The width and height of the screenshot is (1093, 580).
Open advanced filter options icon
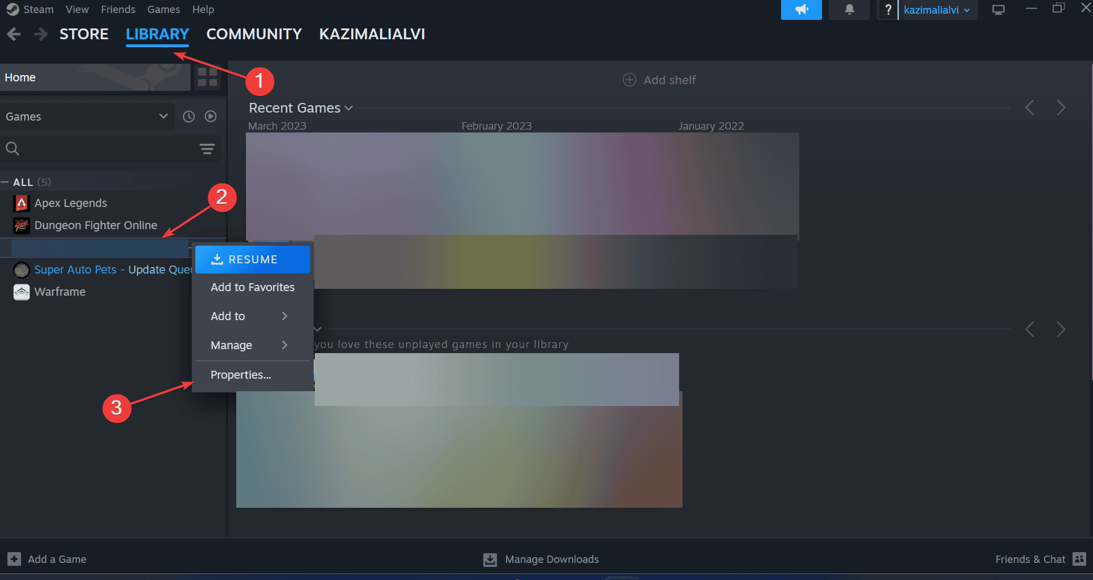pyautogui.click(x=207, y=149)
